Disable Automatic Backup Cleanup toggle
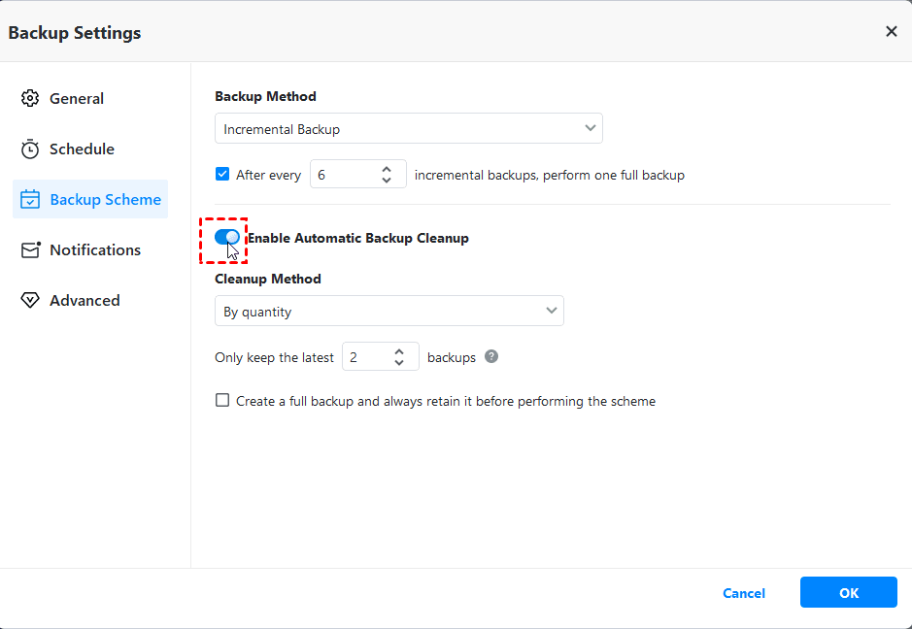 click(x=226, y=237)
